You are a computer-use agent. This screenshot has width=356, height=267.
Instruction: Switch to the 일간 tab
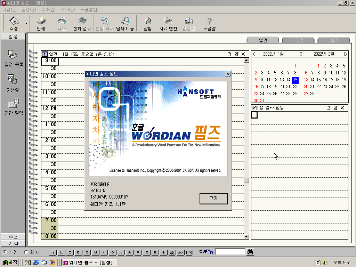point(263,40)
